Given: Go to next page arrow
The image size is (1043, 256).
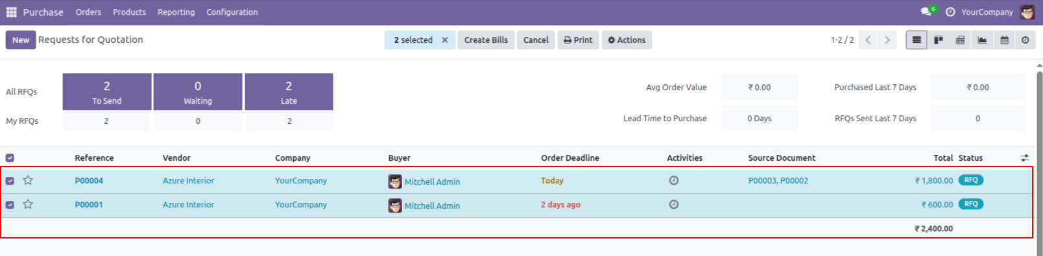Looking at the screenshot, I should tap(887, 40).
